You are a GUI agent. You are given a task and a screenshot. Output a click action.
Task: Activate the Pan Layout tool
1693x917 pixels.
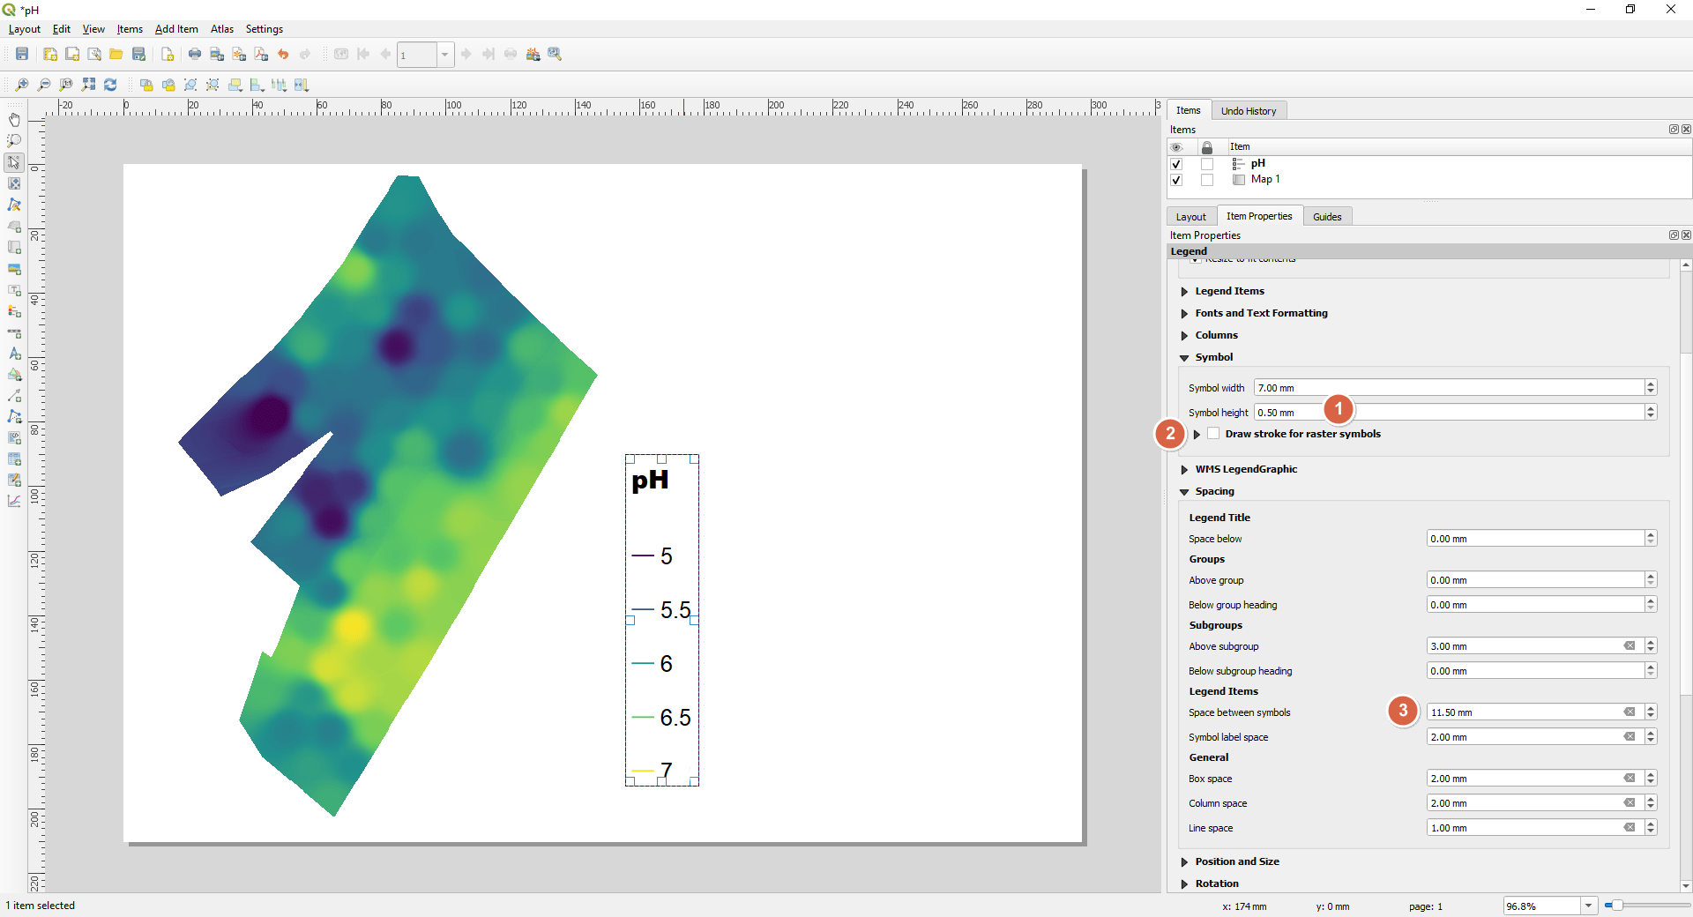point(14,119)
